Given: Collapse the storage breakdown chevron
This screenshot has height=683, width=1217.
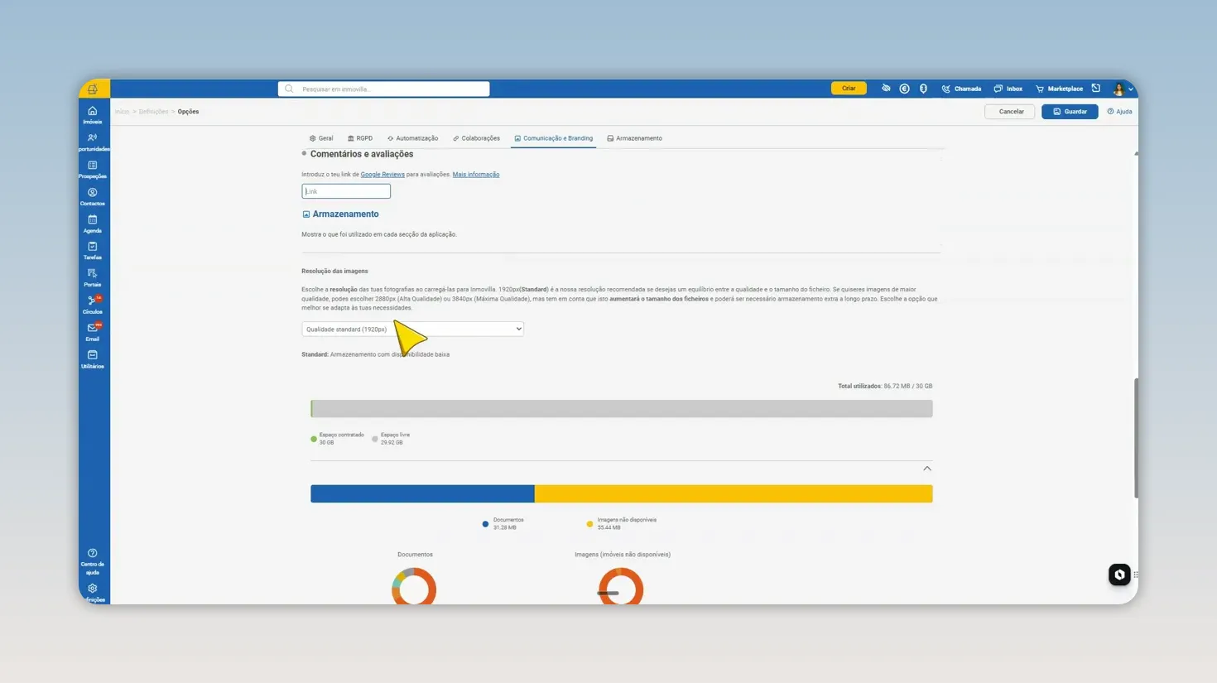Looking at the screenshot, I should pyautogui.click(x=927, y=469).
